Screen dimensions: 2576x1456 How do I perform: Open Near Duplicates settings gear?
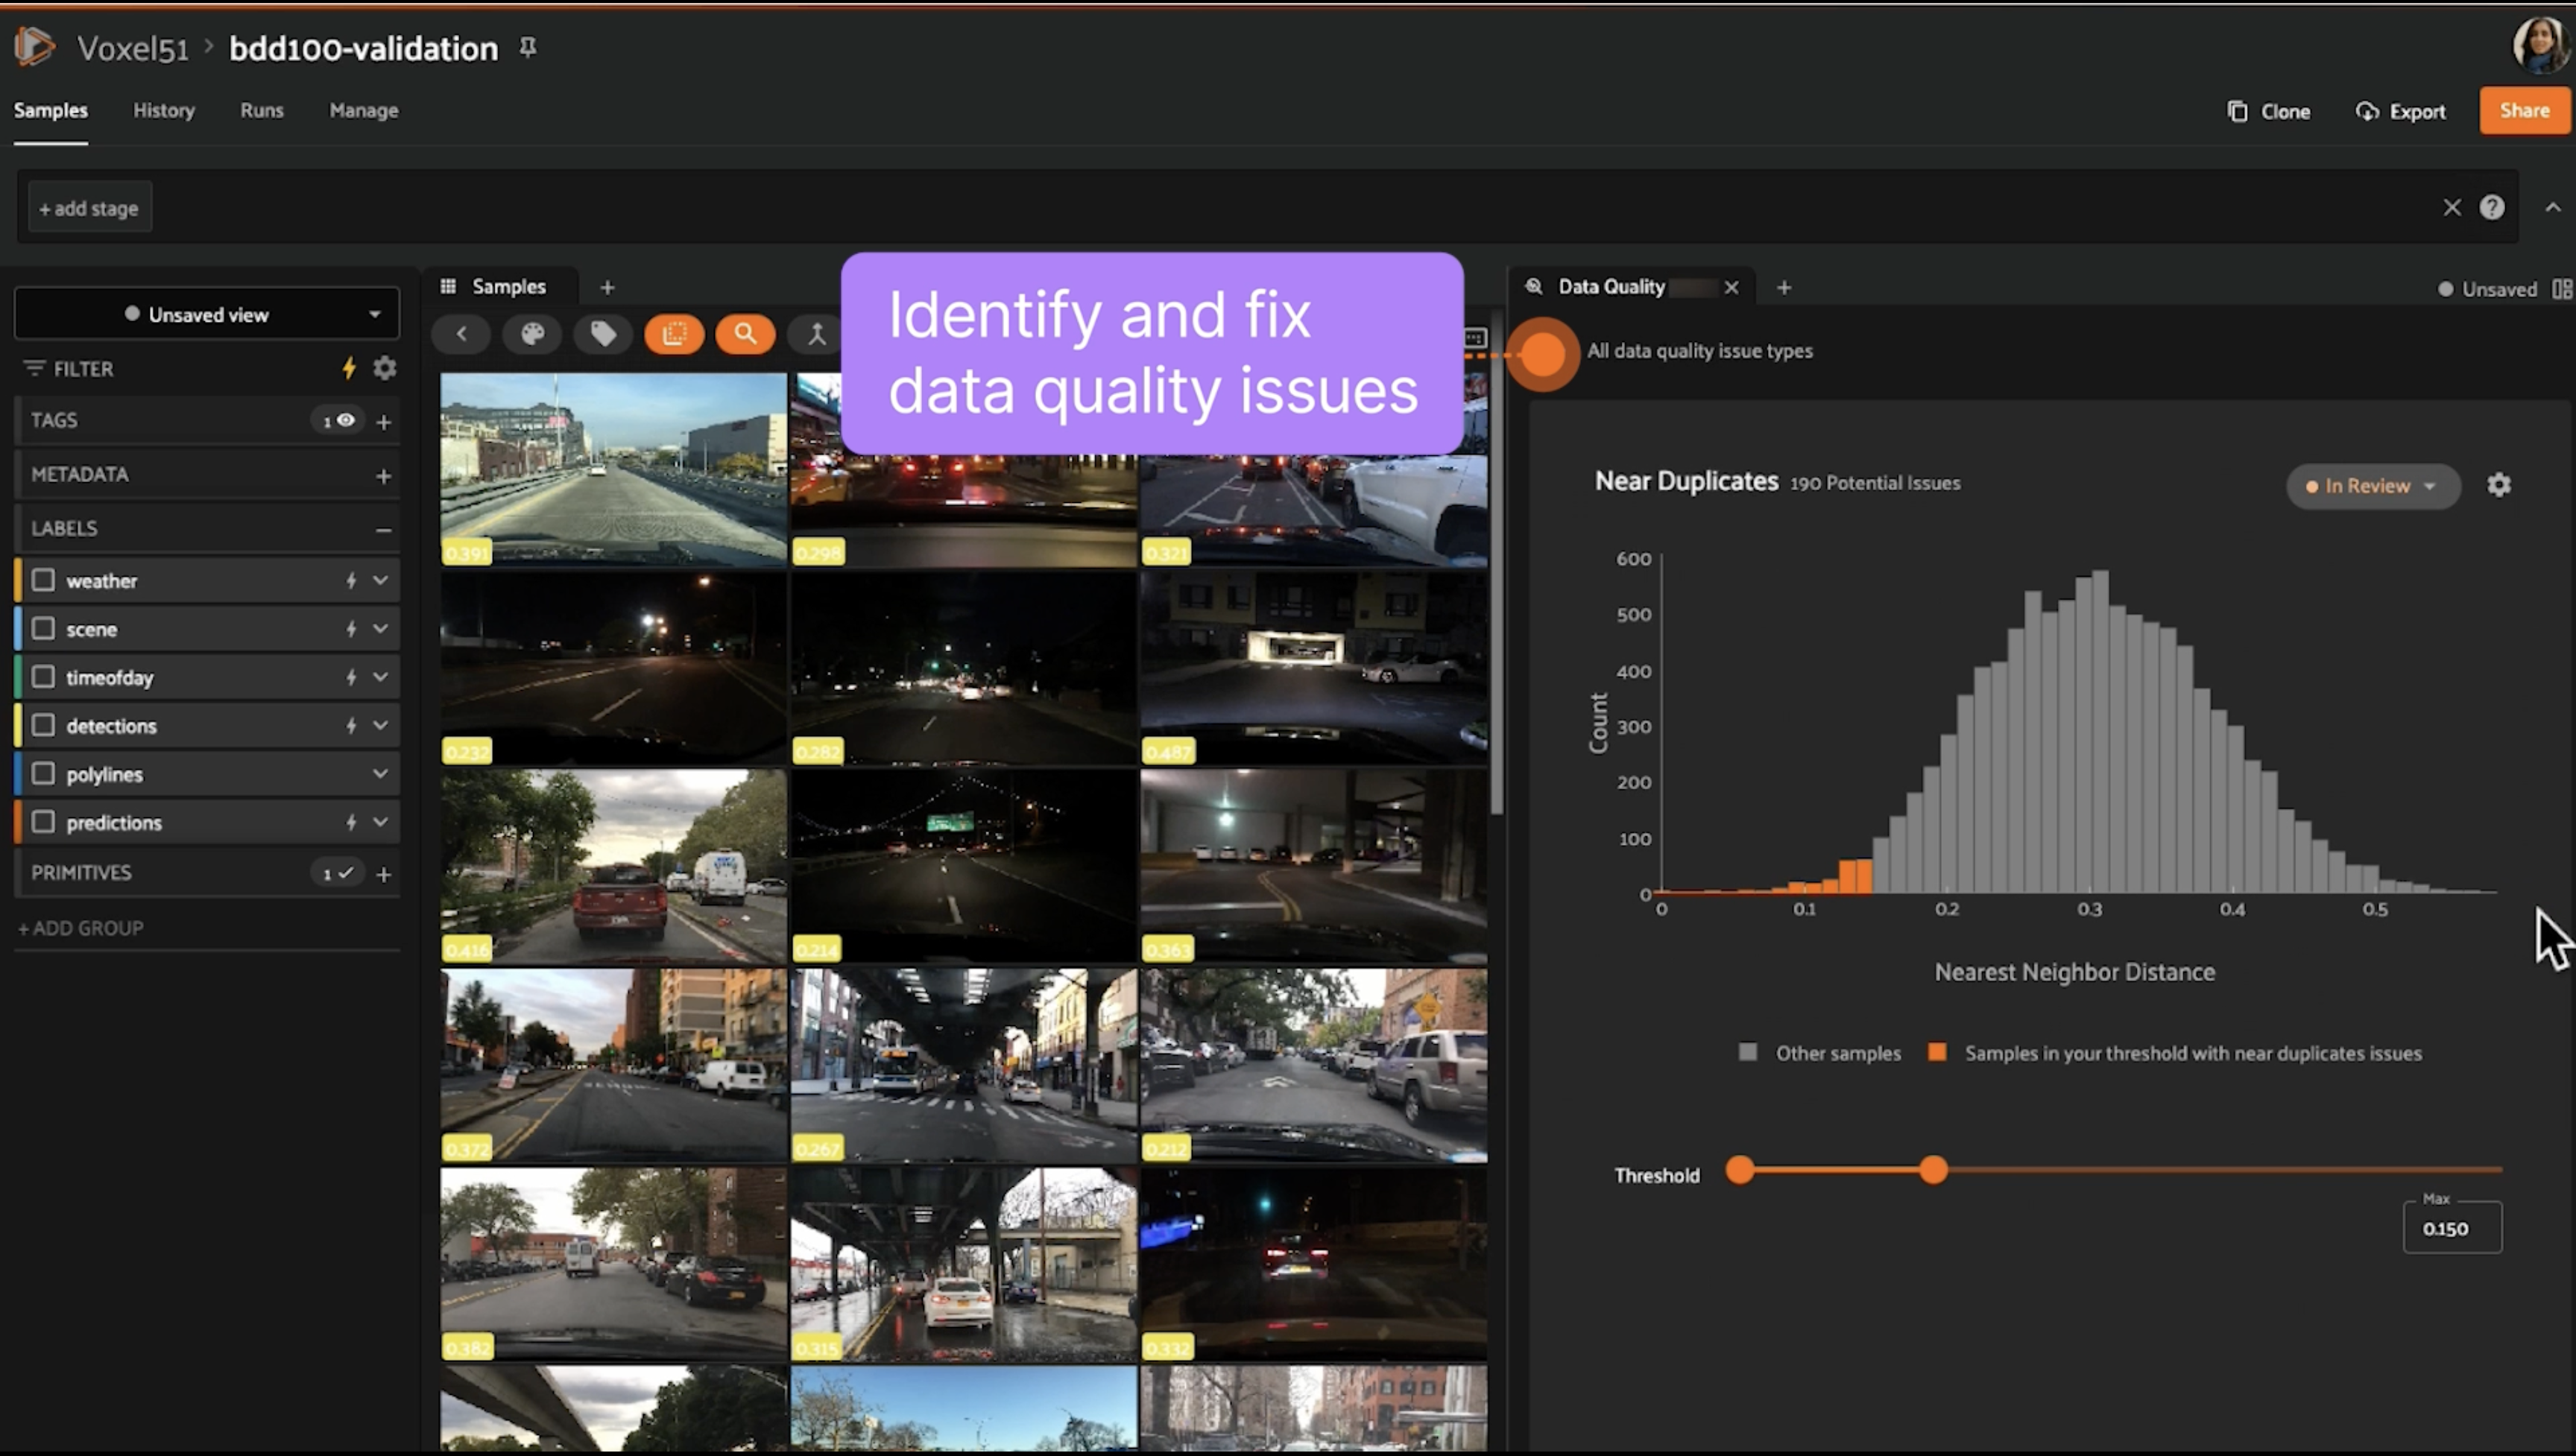coord(2498,485)
